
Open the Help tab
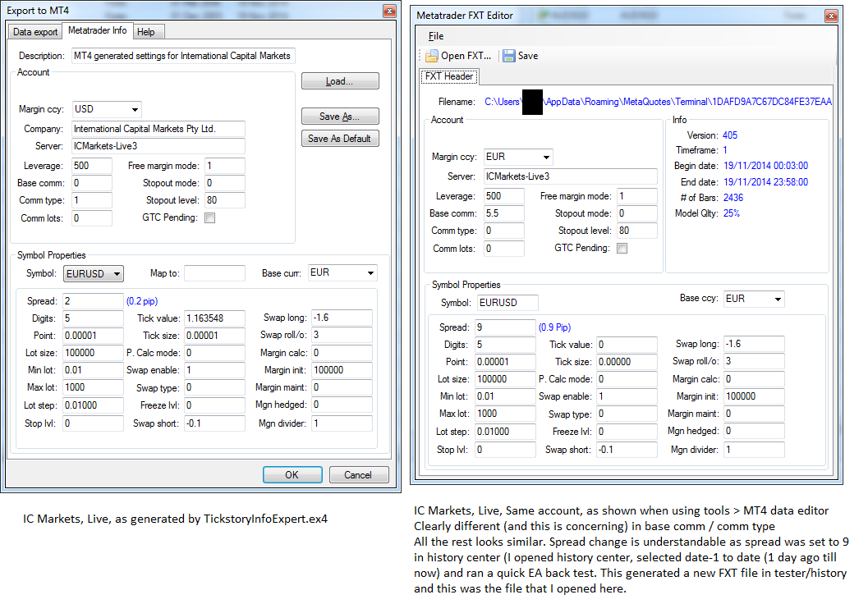point(147,32)
